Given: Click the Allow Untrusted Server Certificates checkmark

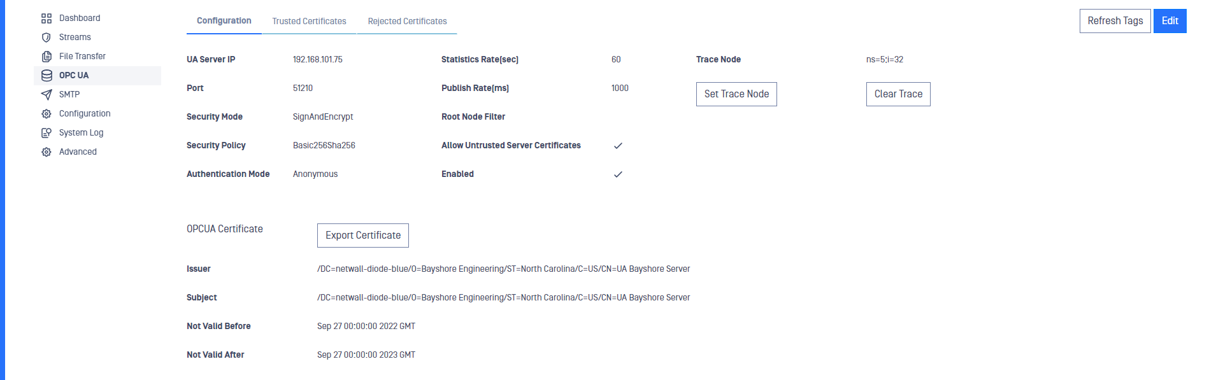Looking at the screenshot, I should coord(618,146).
